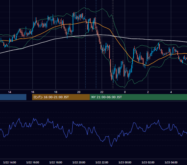Click the 3/22 22:00 date label
This screenshot has width=187, height=165.
click(102, 162)
